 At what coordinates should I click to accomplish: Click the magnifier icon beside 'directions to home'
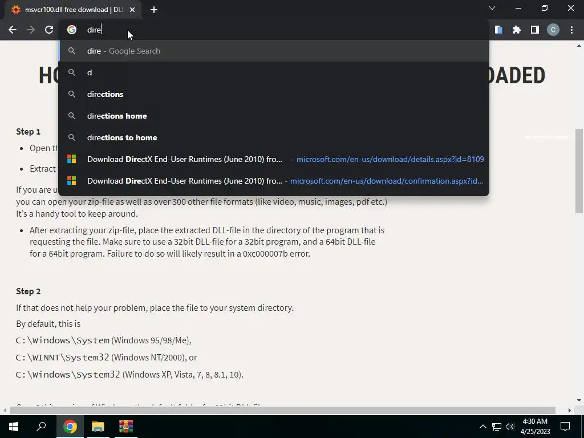(x=71, y=137)
